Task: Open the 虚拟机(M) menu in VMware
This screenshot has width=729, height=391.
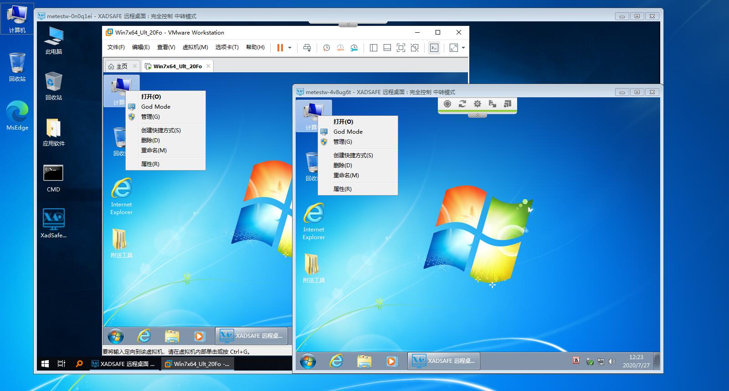Action: pyautogui.click(x=195, y=47)
